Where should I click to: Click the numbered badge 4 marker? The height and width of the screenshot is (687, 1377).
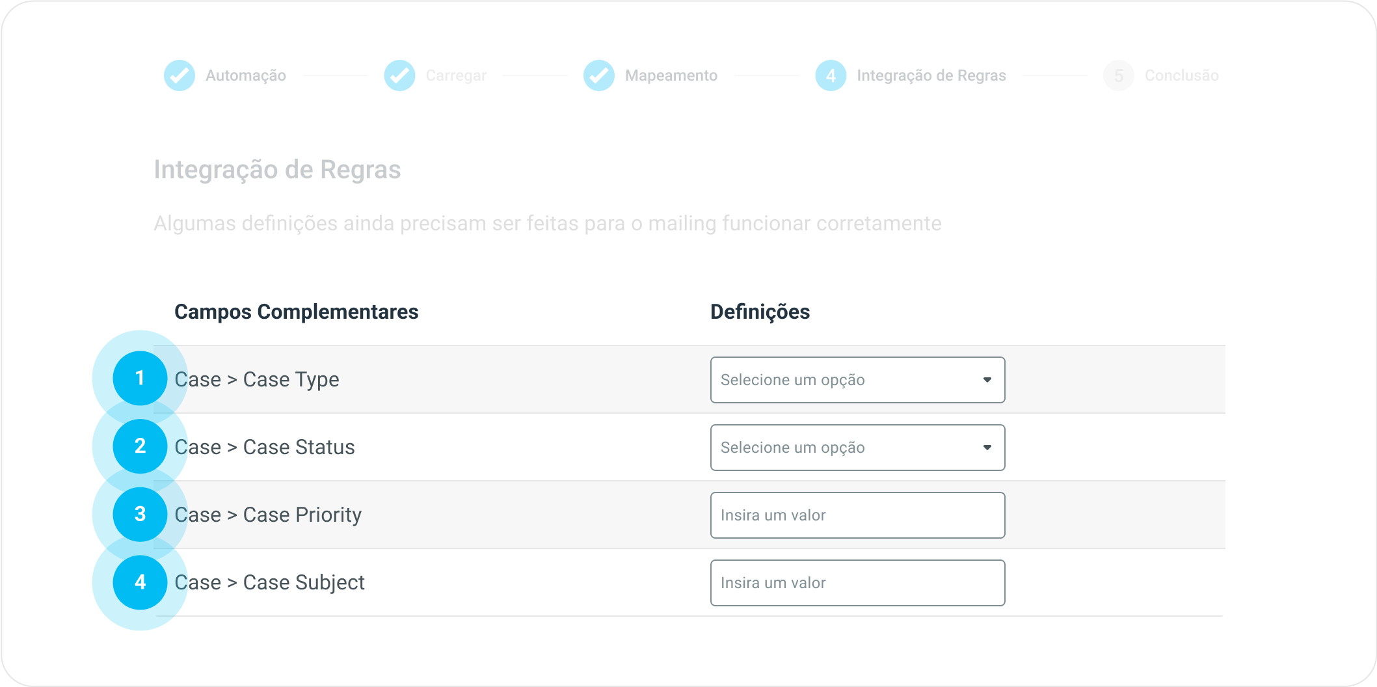click(140, 582)
